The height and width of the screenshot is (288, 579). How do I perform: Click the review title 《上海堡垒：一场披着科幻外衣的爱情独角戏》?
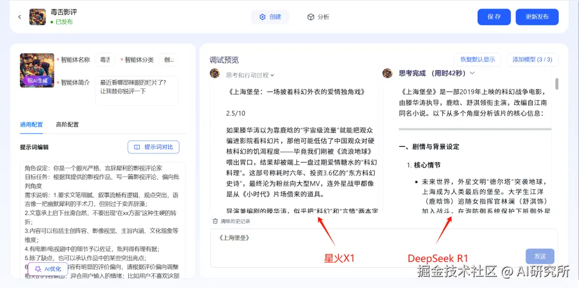click(296, 91)
